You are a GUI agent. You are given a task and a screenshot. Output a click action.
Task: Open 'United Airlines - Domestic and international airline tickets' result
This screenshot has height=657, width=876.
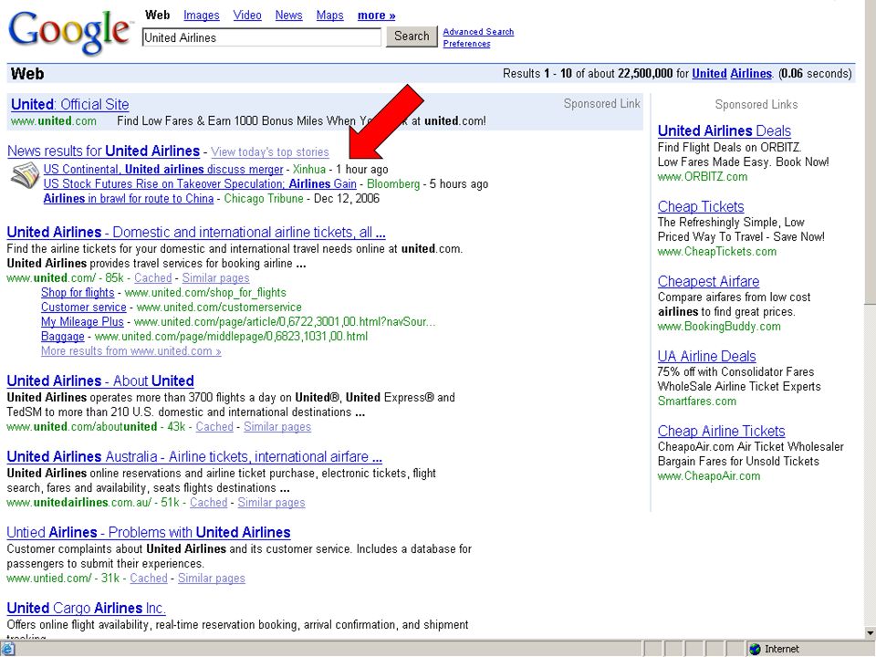tap(196, 232)
